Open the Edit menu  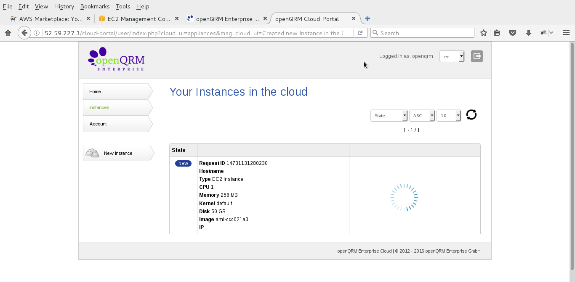[x=24, y=6]
